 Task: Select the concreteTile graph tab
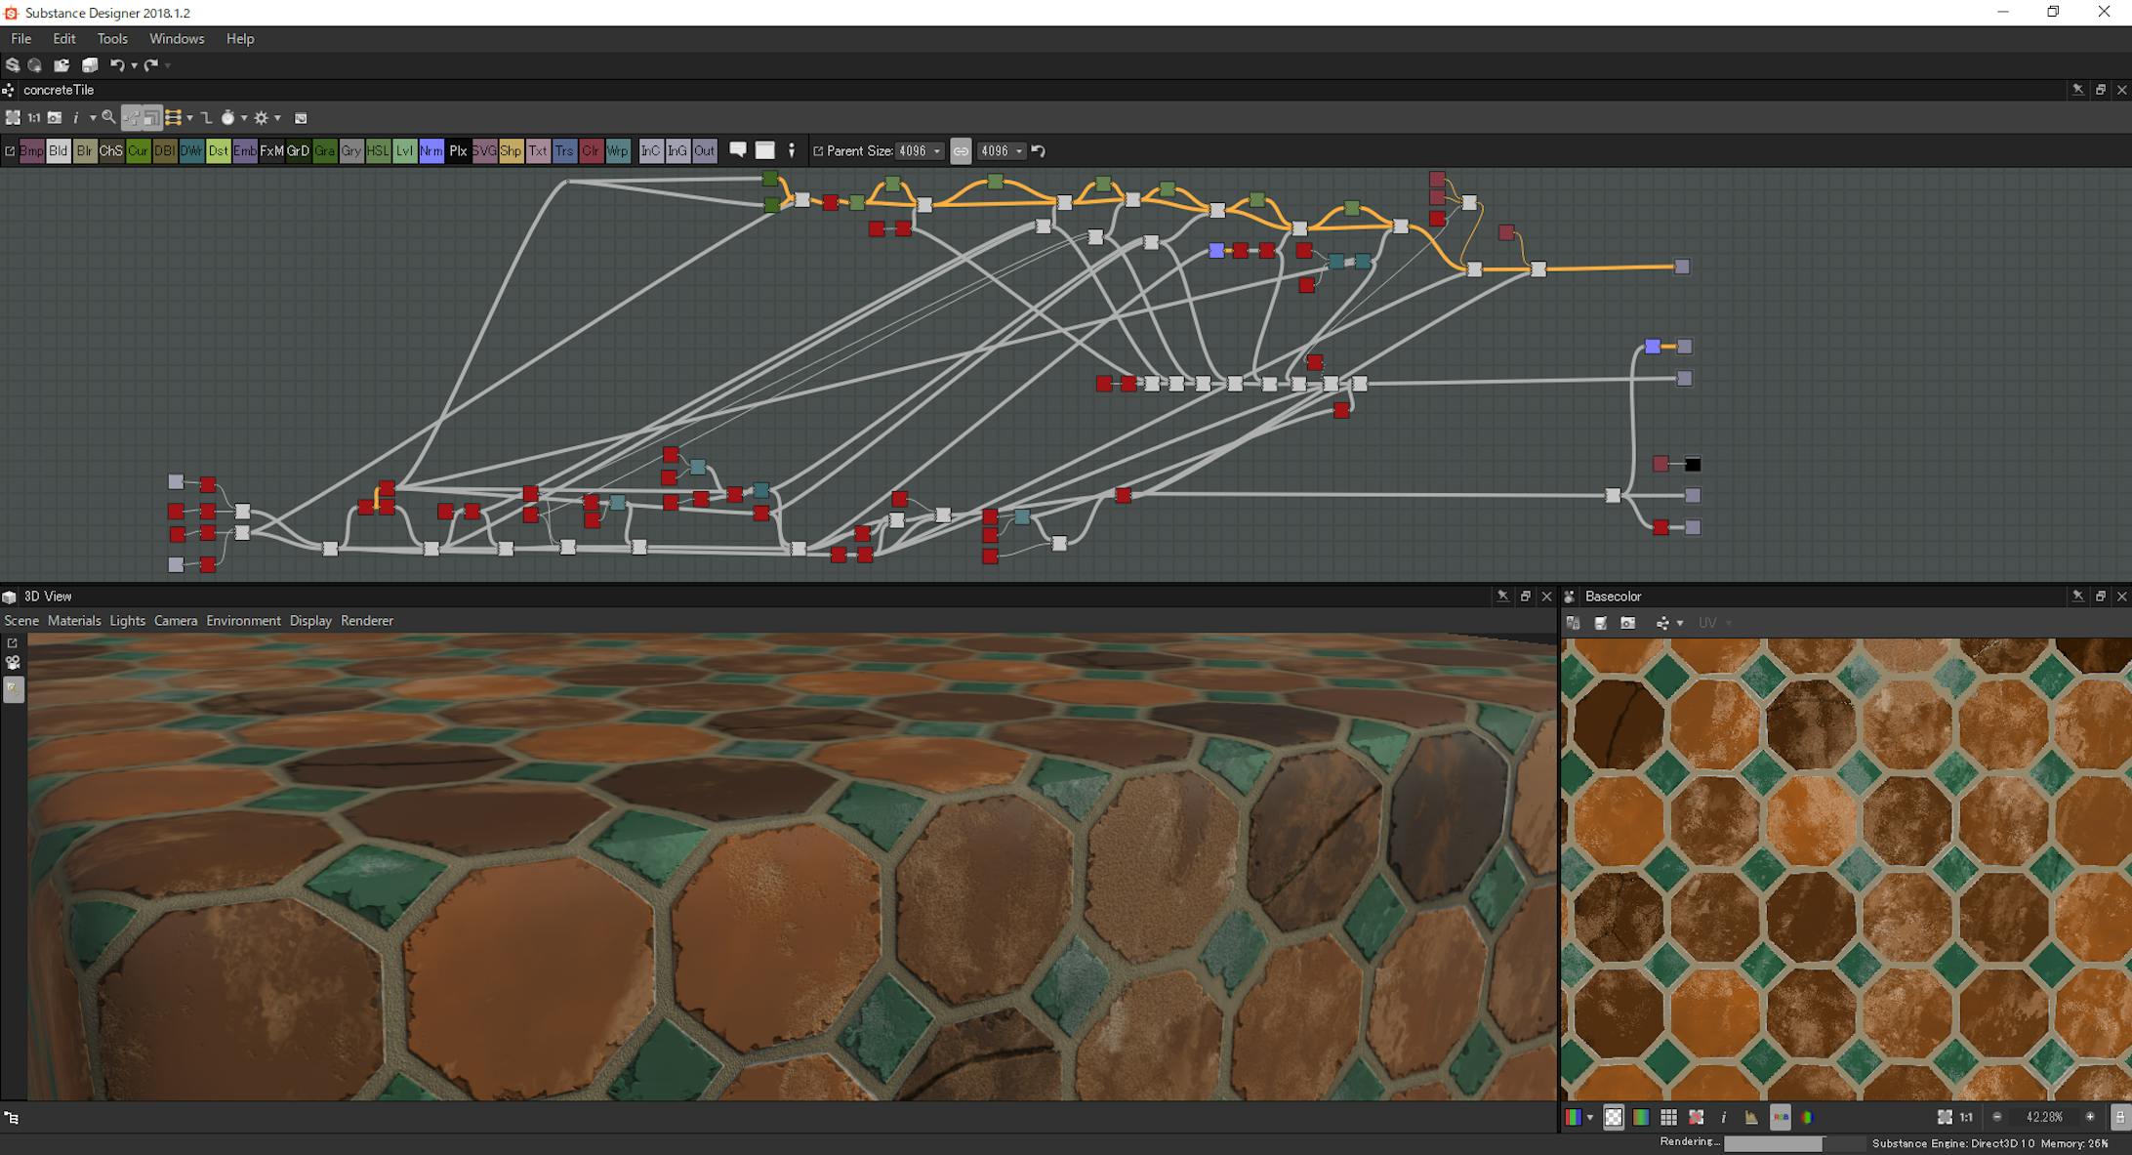point(57,89)
